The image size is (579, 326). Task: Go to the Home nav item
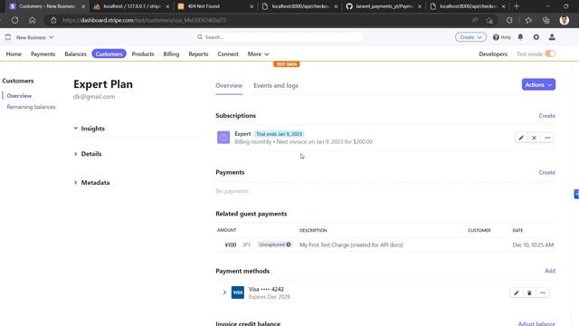14,54
